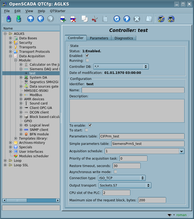Switch to the Diagnostics tab

(124, 38)
